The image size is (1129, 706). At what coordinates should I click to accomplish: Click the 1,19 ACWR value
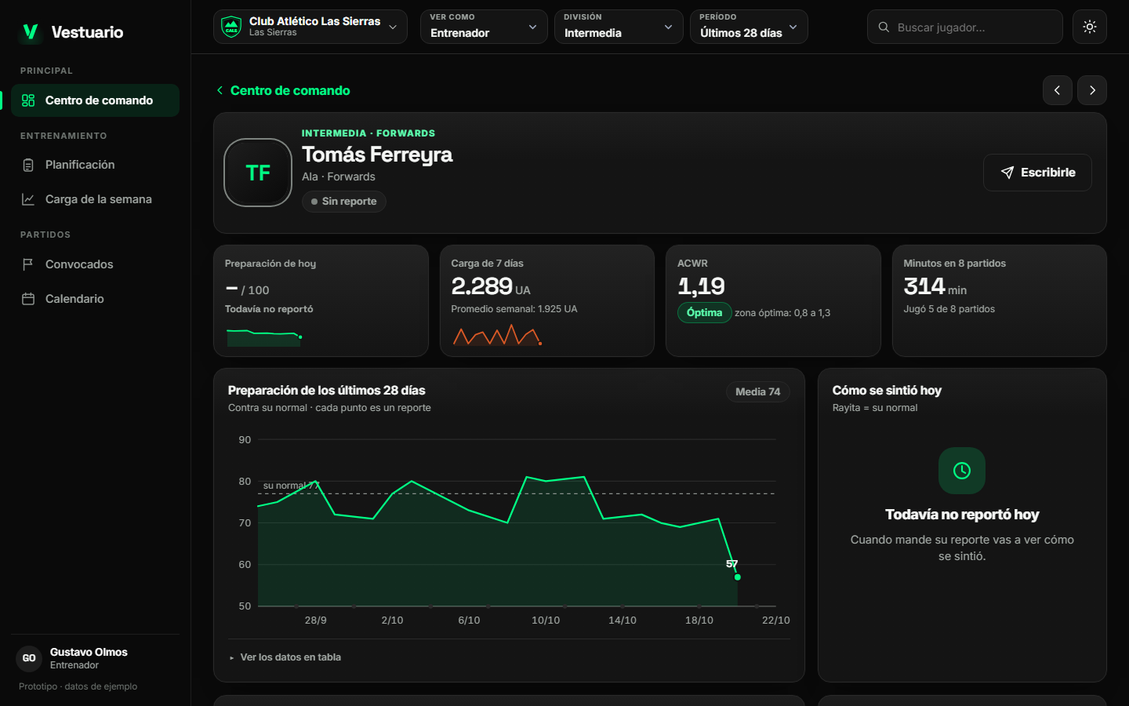701,286
